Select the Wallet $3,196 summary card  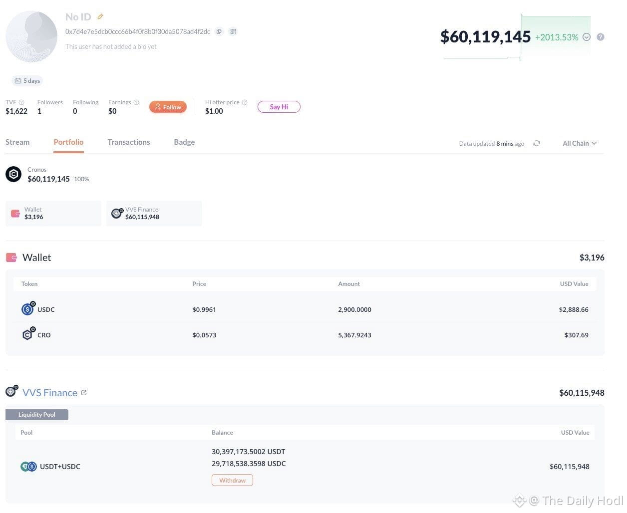pyautogui.click(x=53, y=214)
